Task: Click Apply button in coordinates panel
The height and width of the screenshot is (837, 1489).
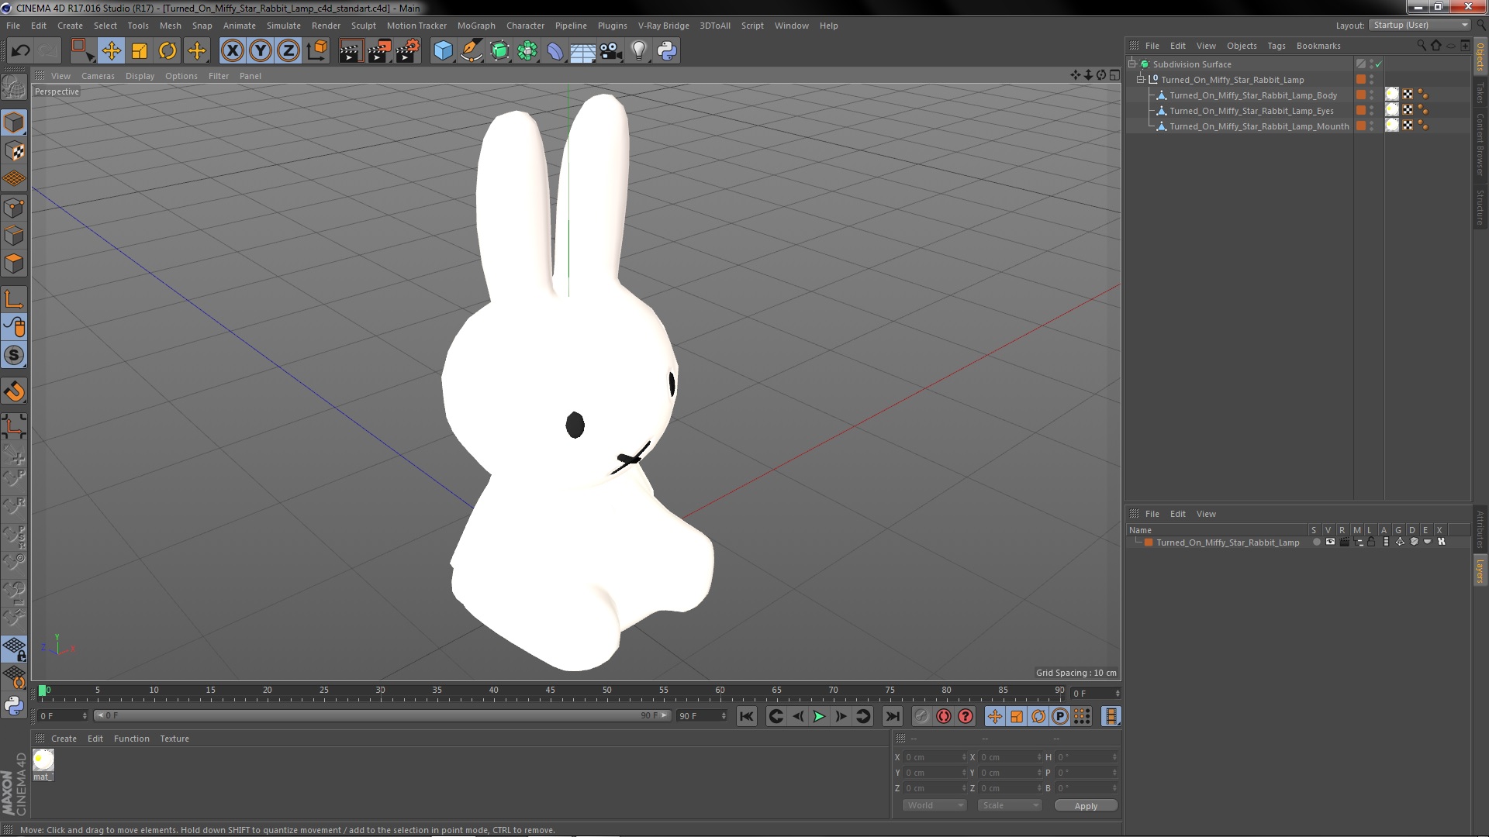Action: 1086,806
